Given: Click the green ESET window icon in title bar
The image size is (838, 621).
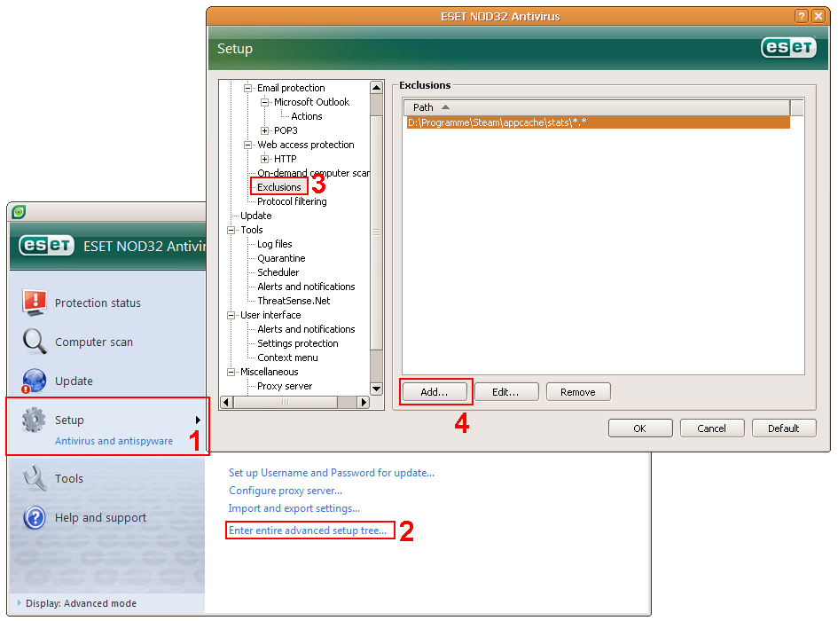Looking at the screenshot, I should coord(19,212).
